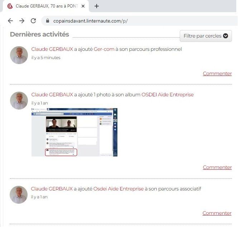
Task: Open a new browser tab
Action: pos(96,6)
